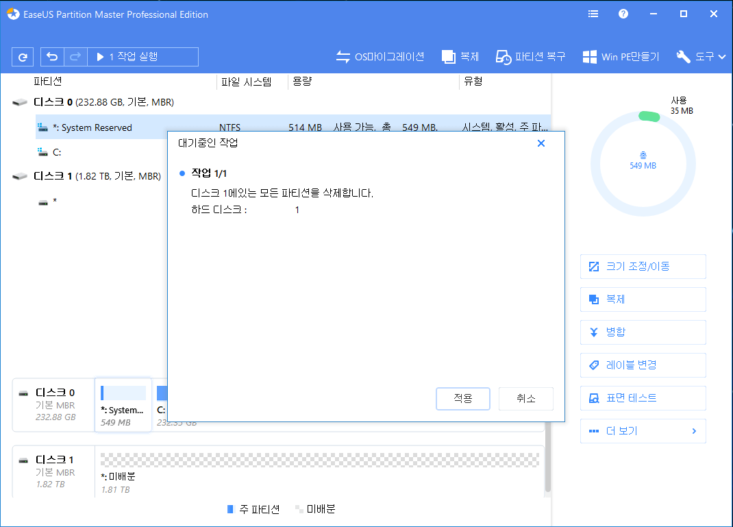Image resolution: width=733 pixels, height=527 pixels.
Task: Run the pending task via 1 작업 실행
Action: [x=142, y=56]
